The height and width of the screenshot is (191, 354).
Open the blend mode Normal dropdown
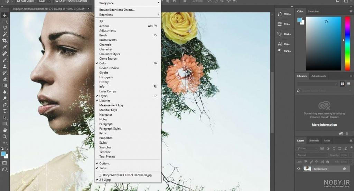[x=312, y=155]
